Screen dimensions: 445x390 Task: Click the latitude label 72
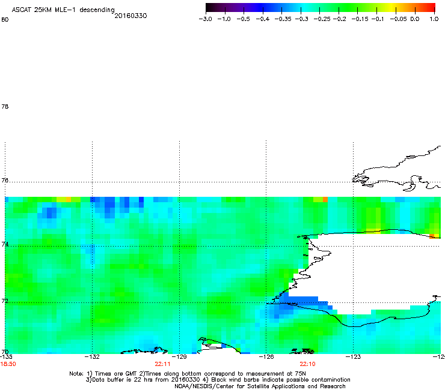pyautogui.click(x=5, y=301)
